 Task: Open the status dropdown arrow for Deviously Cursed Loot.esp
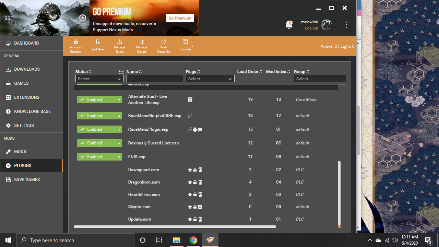tap(119, 143)
